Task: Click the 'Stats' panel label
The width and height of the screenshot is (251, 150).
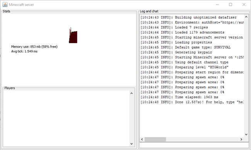Action: click(7, 11)
